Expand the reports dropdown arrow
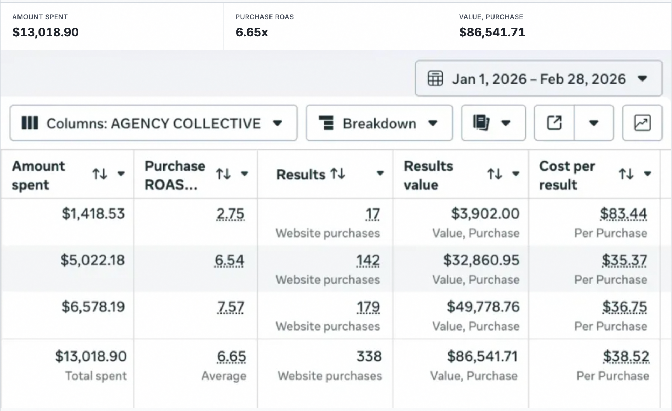The image size is (672, 411). [506, 123]
